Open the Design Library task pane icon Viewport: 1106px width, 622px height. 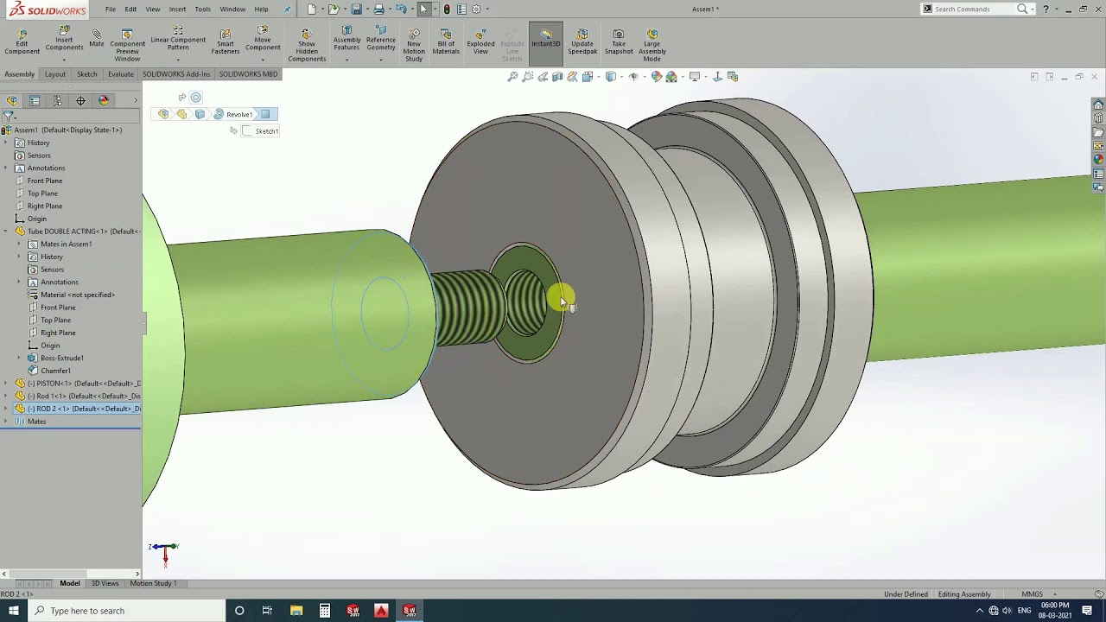(x=1098, y=118)
